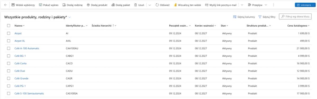This screenshot has width=317, height=99.
Task: Check the Café Corto row checkbox
Action: coord(9,63)
